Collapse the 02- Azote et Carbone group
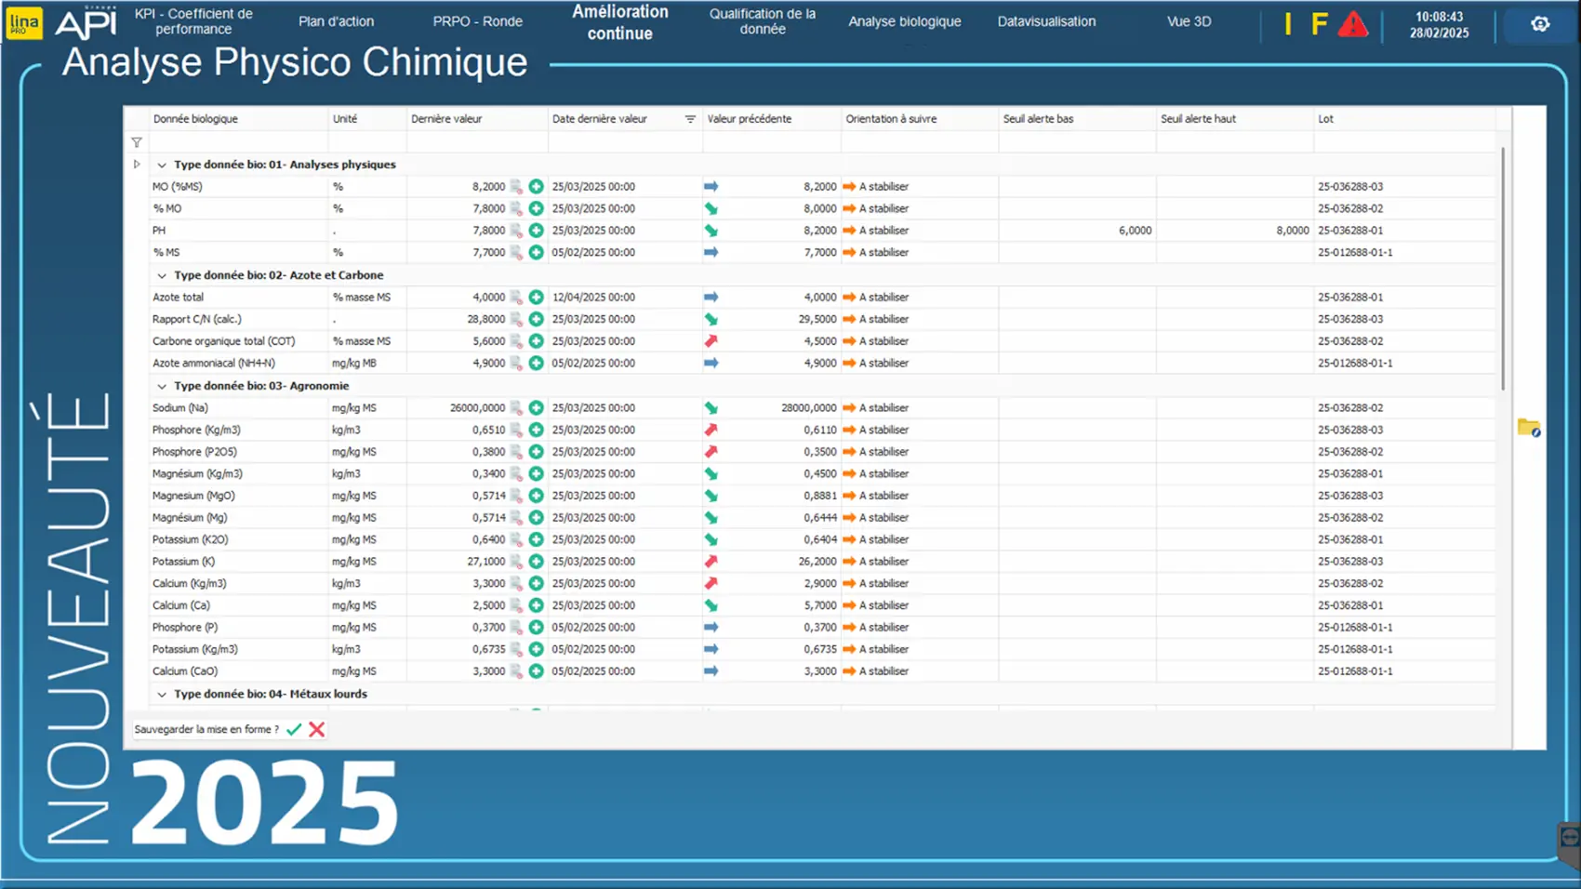The width and height of the screenshot is (1581, 889). tap(162, 275)
